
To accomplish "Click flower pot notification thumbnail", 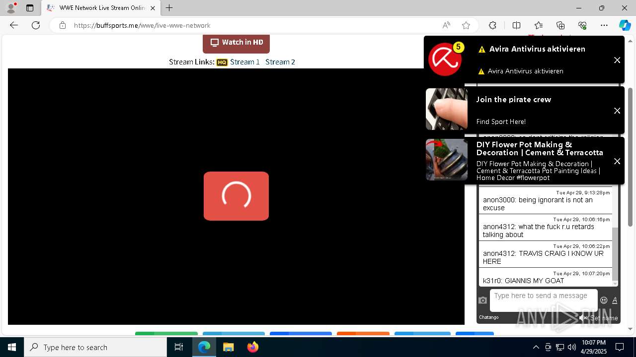I will pos(447,160).
